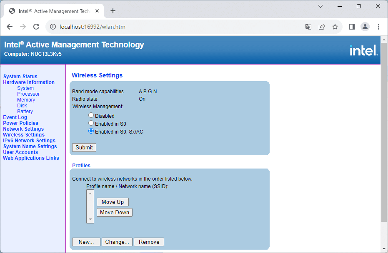Open the Battery information link

pyautogui.click(x=25, y=112)
